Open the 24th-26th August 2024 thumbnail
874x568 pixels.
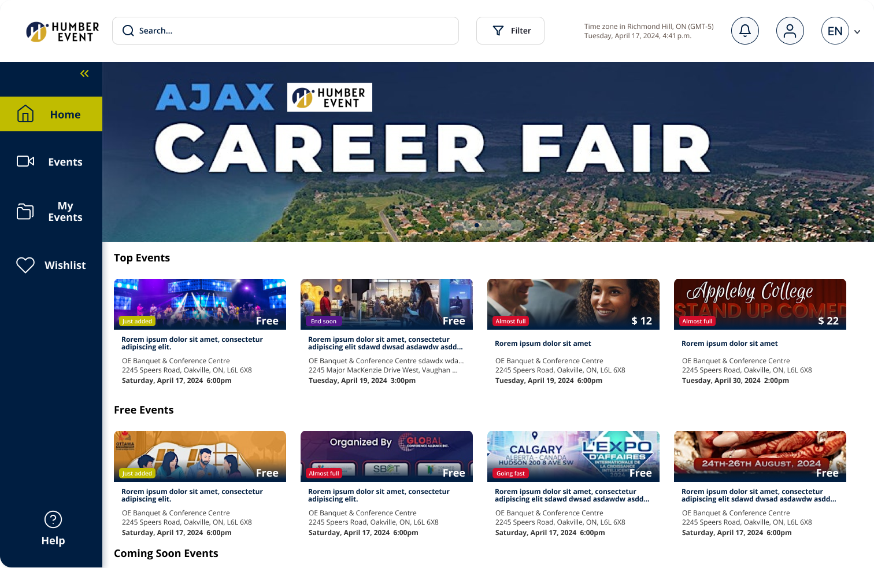pos(760,456)
